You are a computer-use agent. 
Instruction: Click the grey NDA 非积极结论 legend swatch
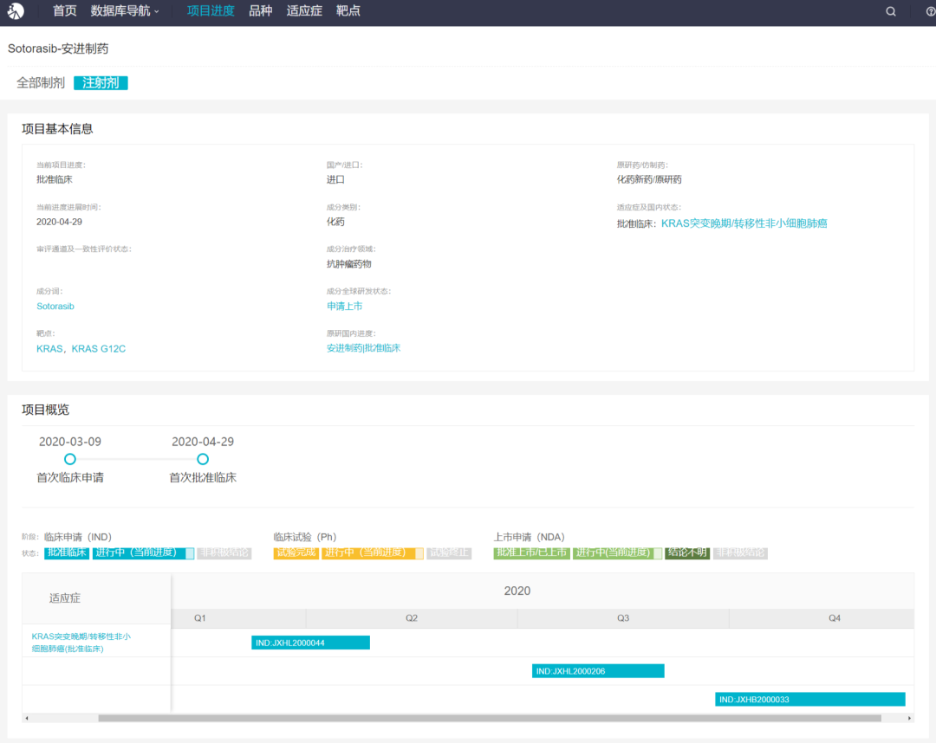click(740, 552)
